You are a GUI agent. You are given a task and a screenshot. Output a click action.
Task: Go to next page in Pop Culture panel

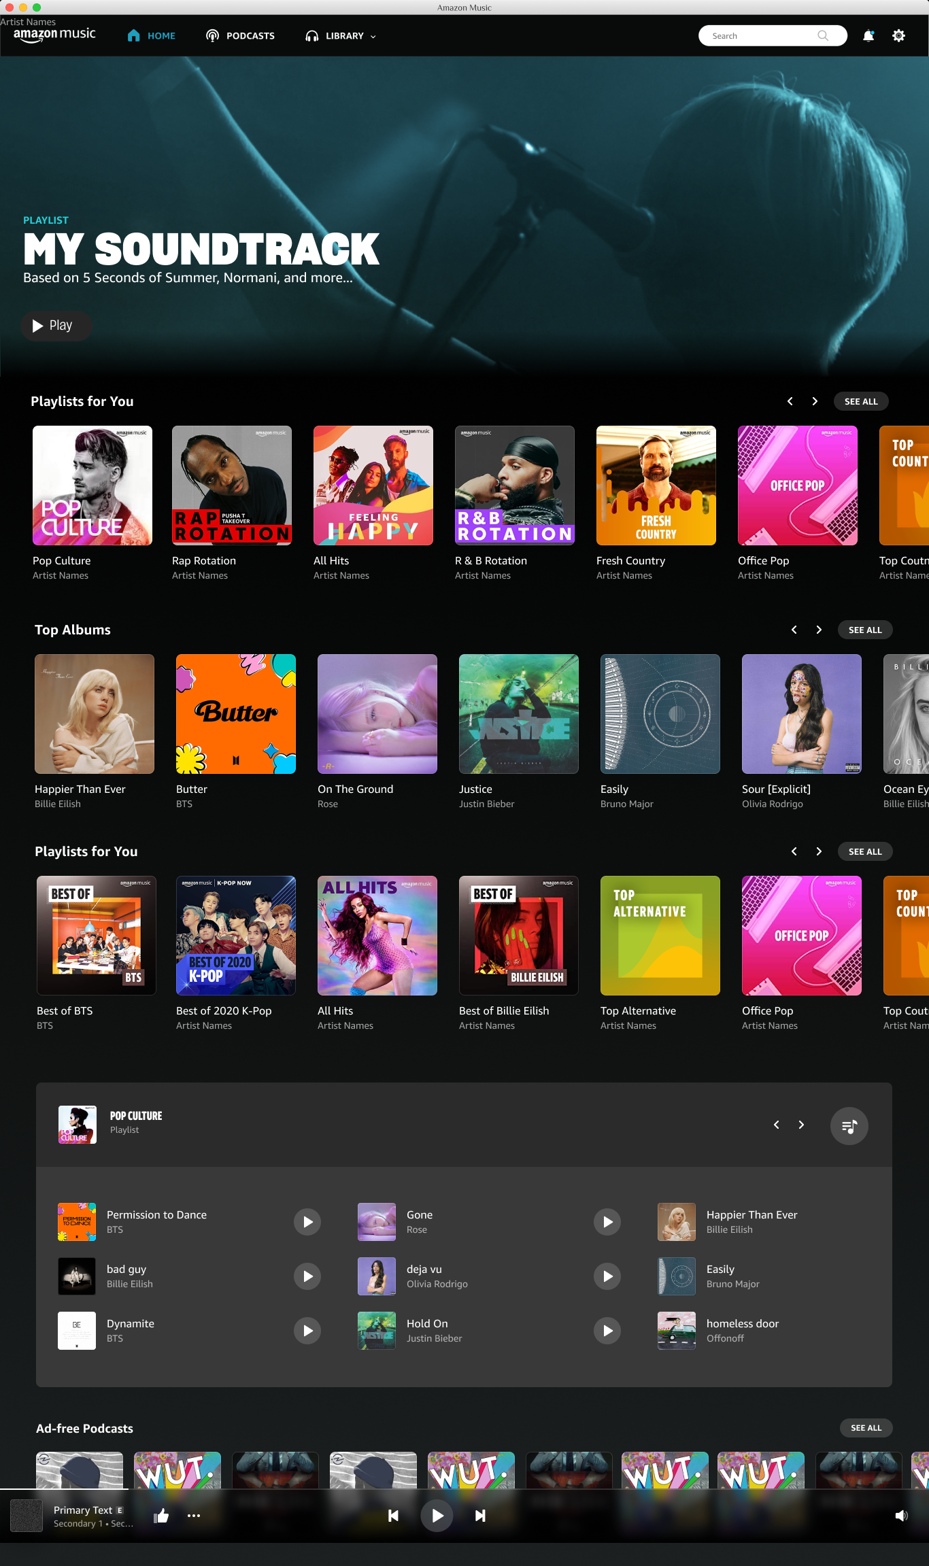point(801,1125)
